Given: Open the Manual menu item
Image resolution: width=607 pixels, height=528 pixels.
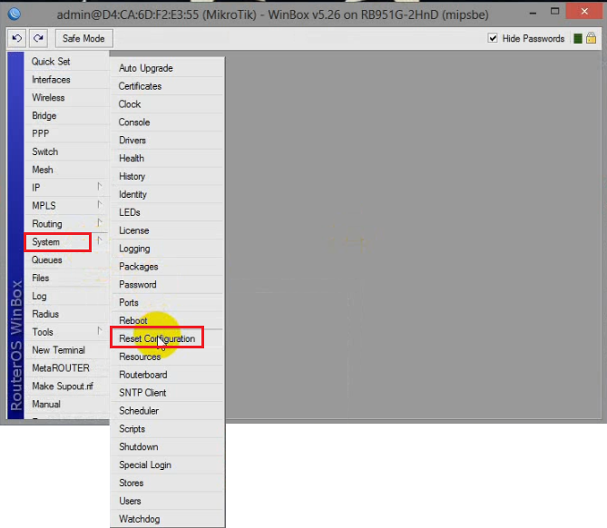Looking at the screenshot, I should click(x=46, y=404).
